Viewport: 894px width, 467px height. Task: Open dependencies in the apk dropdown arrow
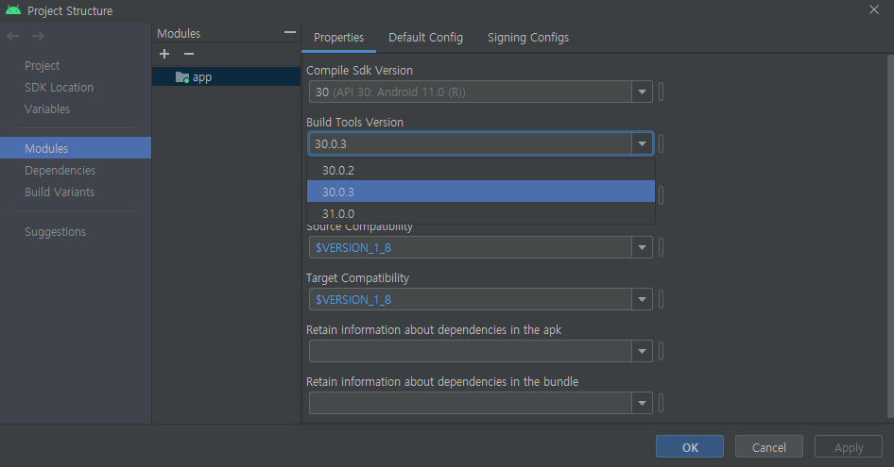pyautogui.click(x=642, y=351)
